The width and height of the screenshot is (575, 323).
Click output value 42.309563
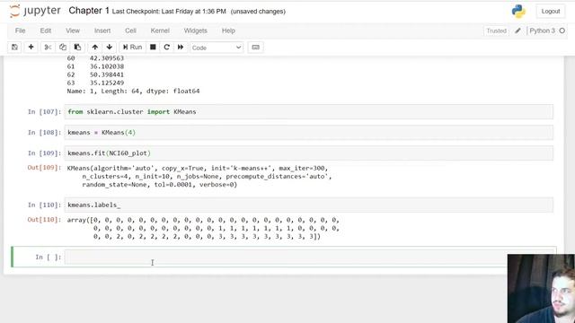[x=107, y=57]
